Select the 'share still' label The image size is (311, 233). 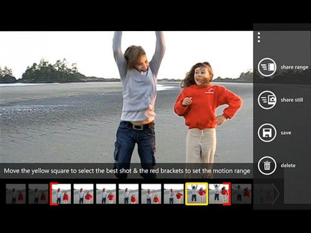pos(292,100)
